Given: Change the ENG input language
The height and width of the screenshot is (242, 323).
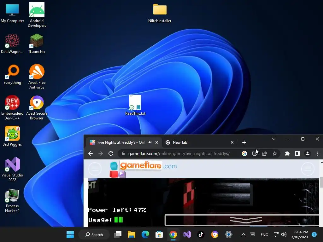Looking at the screenshot, I should point(264,235).
